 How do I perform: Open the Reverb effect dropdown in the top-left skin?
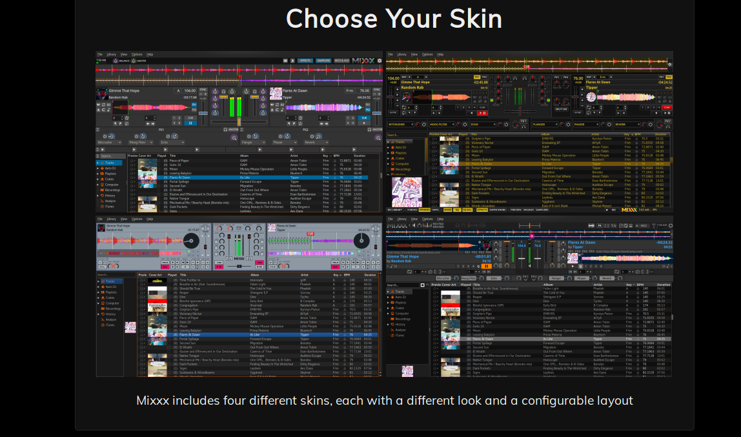[315, 142]
